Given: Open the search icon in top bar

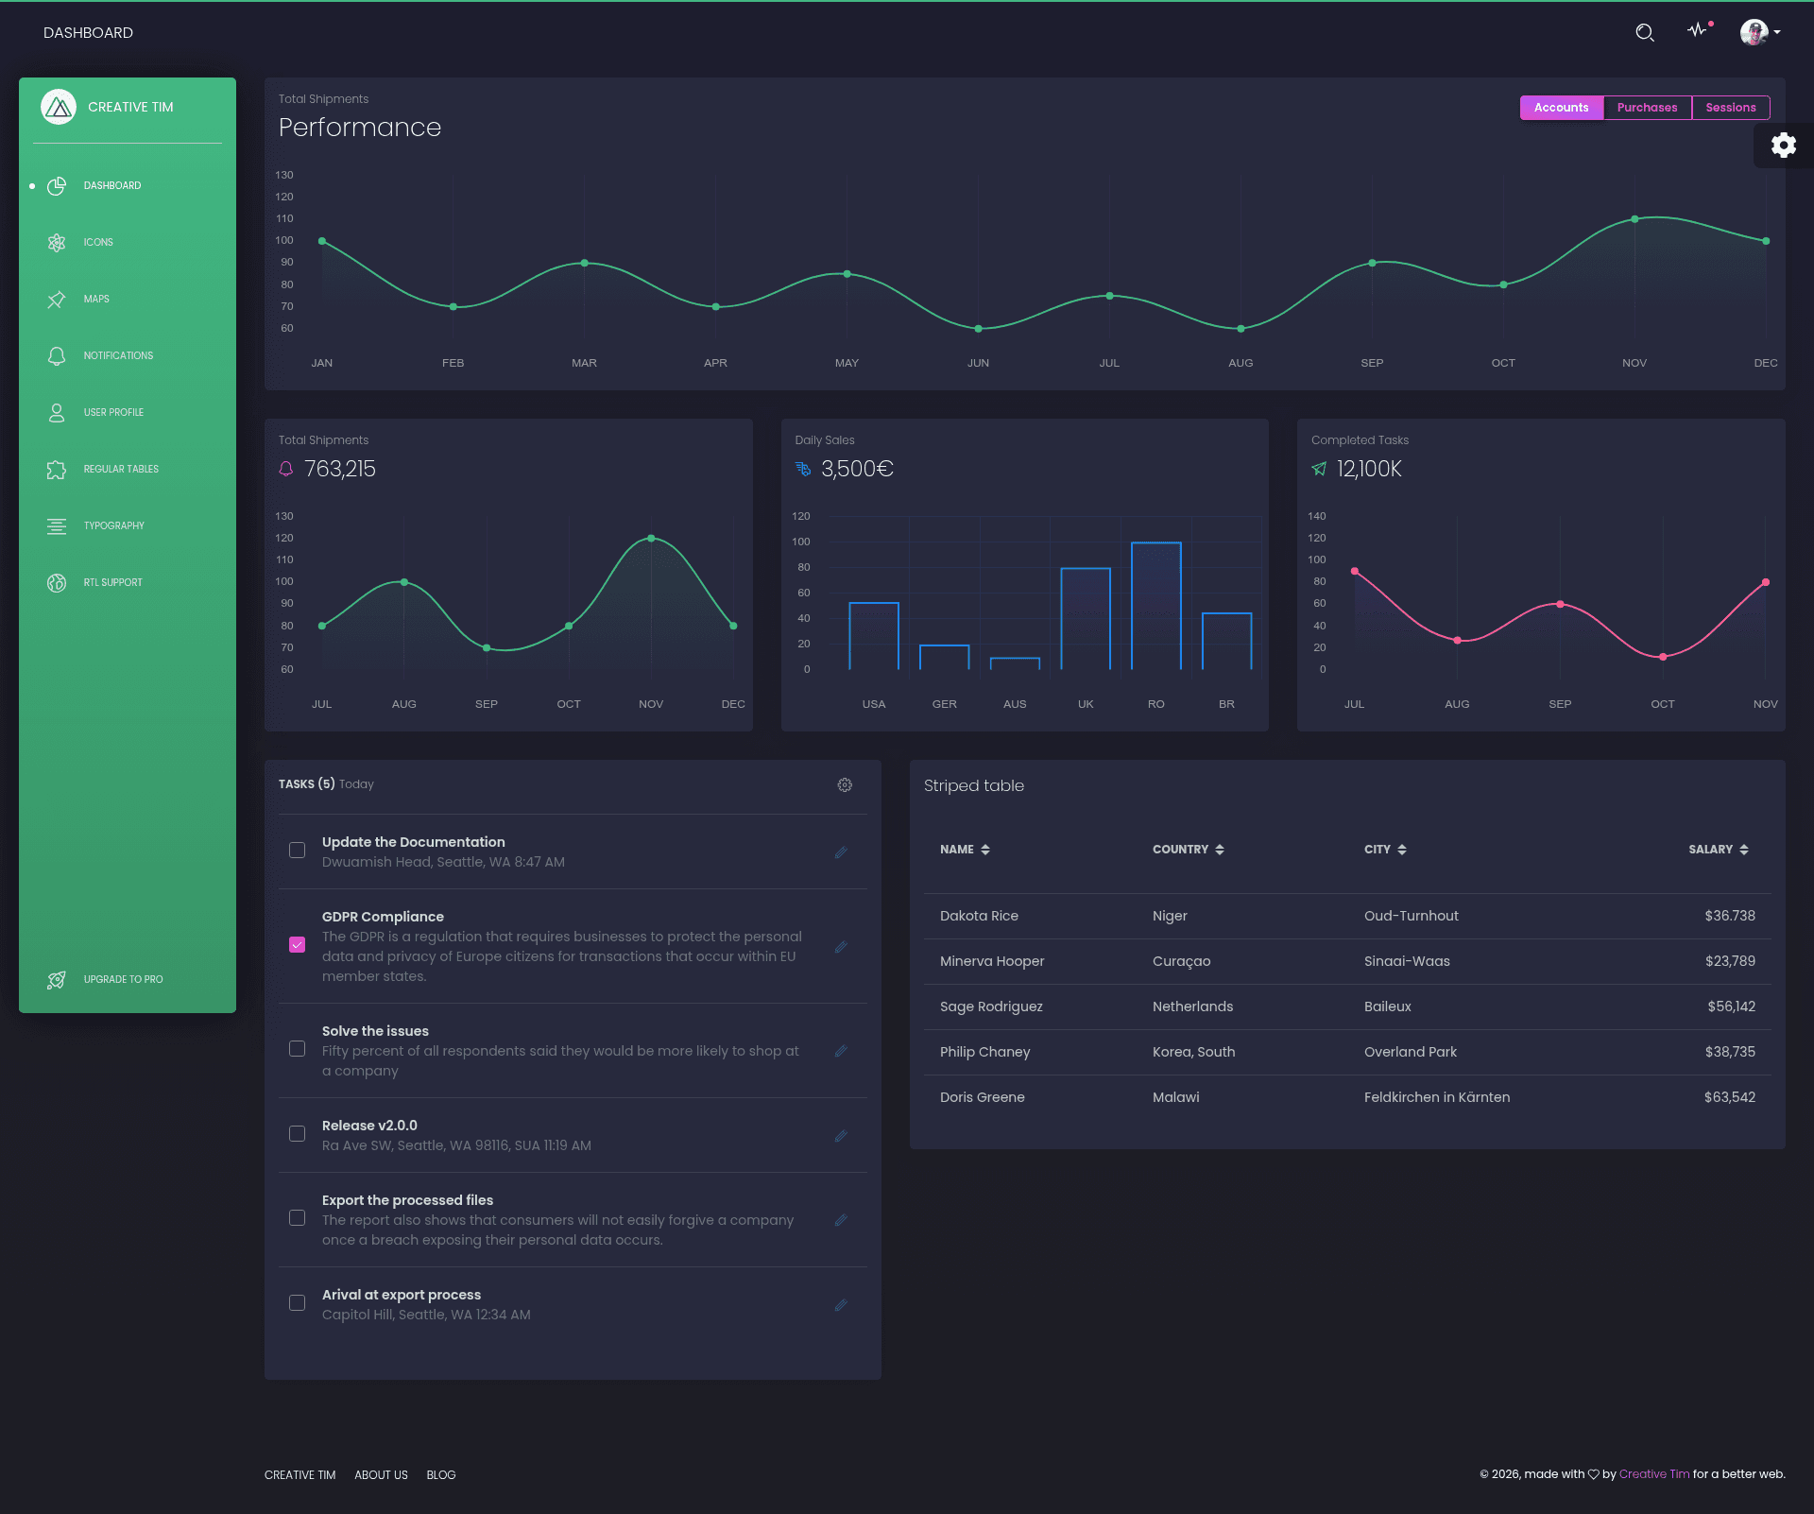Looking at the screenshot, I should click(x=1644, y=32).
